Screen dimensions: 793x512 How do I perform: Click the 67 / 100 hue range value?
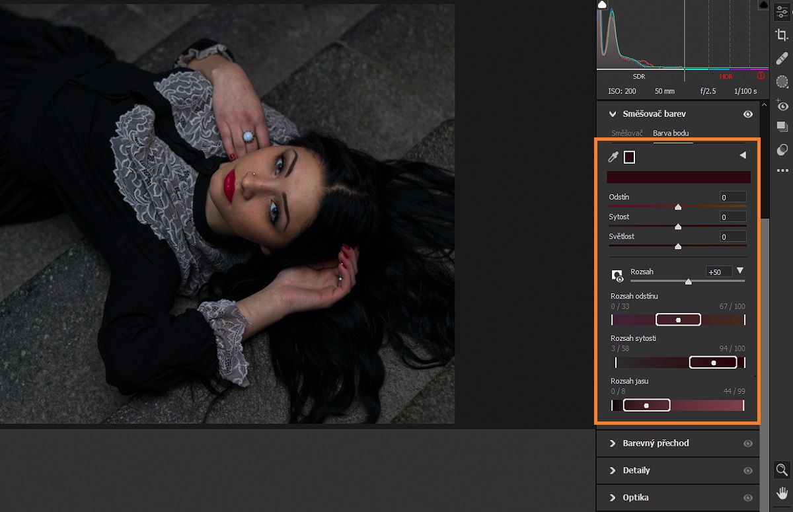(x=732, y=306)
